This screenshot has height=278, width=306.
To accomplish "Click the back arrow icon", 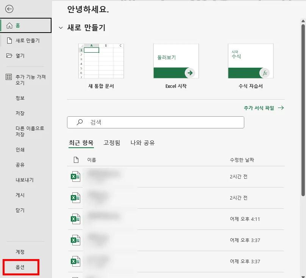I will [9, 9].
